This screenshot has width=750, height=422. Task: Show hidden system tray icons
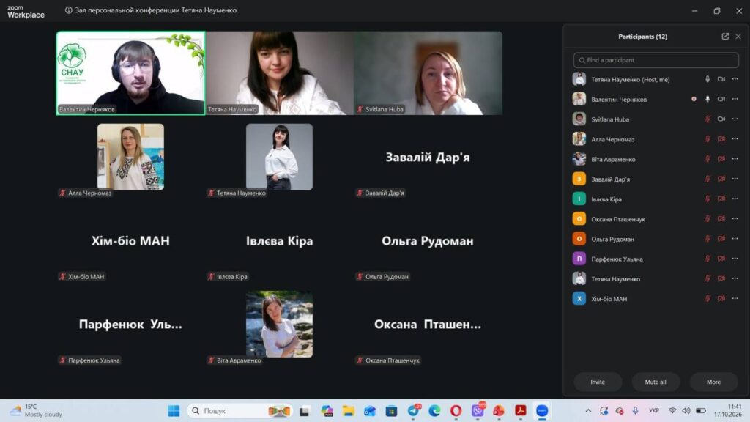(588, 410)
